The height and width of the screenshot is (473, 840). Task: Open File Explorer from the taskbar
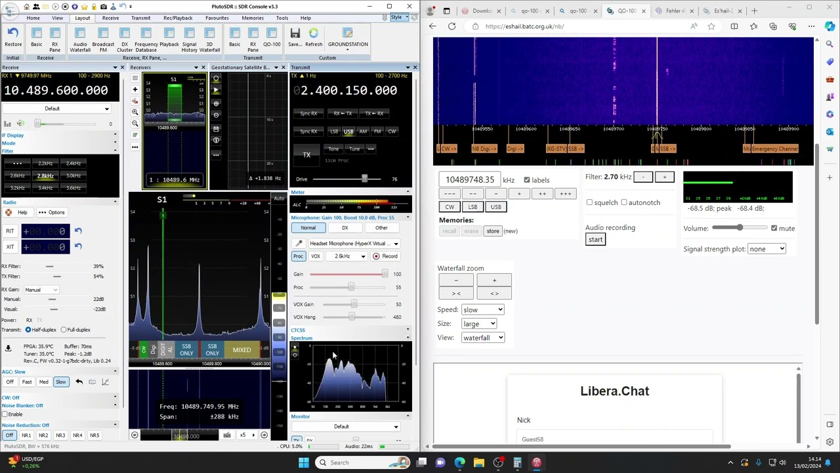point(478,462)
